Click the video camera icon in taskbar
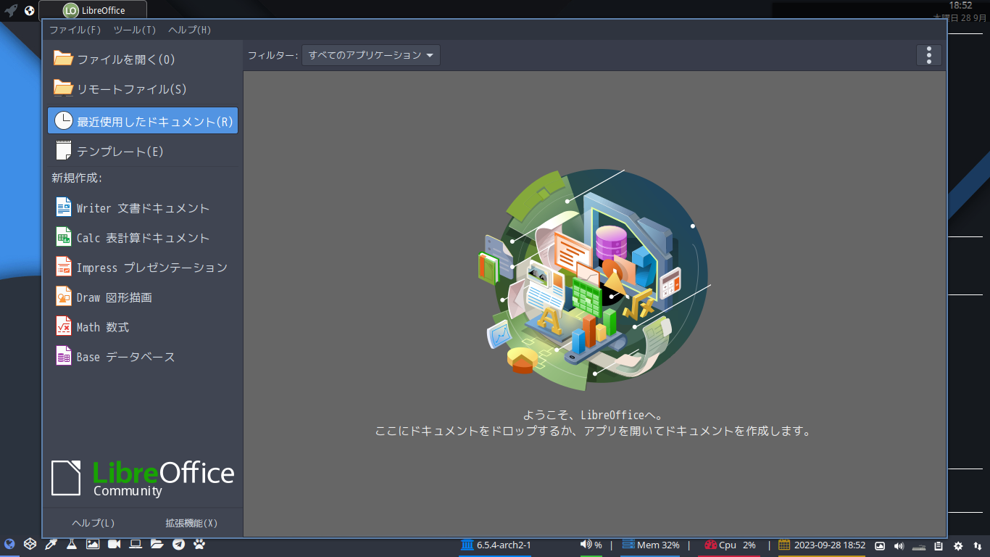 (114, 544)
